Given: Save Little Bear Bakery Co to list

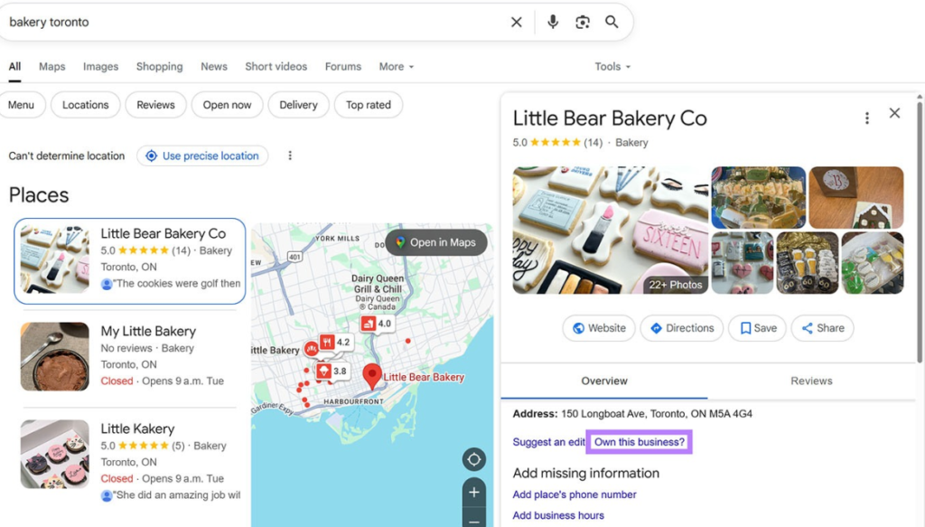Looking at the screenshot, I should point(758,328).
